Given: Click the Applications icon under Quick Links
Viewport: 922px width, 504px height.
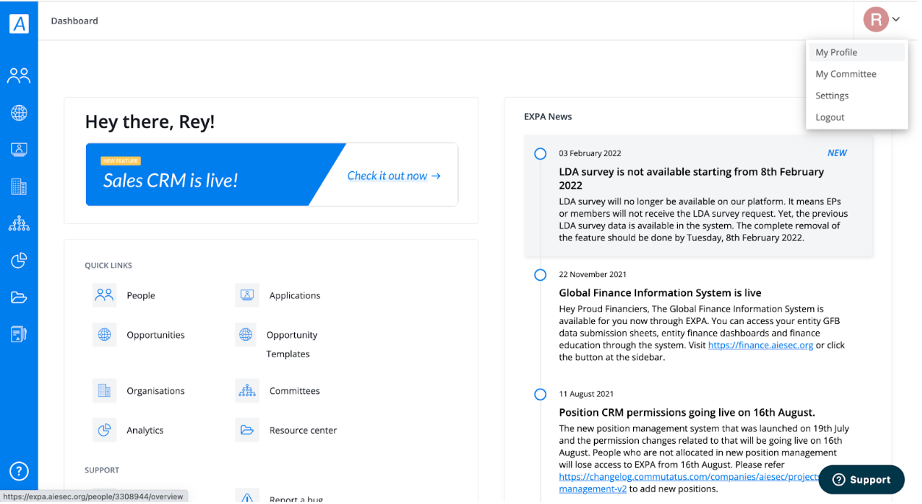Looking at the screenshot, I should click(x=247, y=295).
